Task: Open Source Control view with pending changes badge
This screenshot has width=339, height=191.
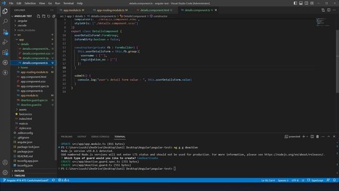Action: [5, 32]
